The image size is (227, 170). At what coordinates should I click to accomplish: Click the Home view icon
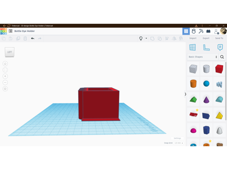[x=5, y=64]
